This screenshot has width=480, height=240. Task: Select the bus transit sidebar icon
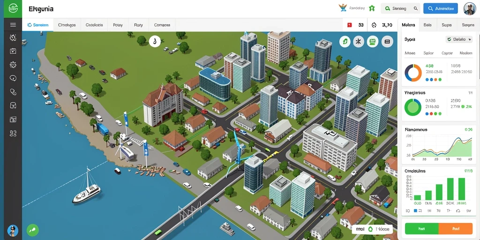click(x=13, y=105)
